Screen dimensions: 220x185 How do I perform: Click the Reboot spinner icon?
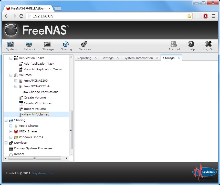(x=11, y=154)
